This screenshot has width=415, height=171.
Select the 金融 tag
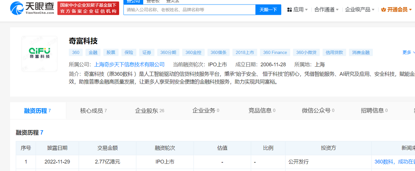[93, 53]
